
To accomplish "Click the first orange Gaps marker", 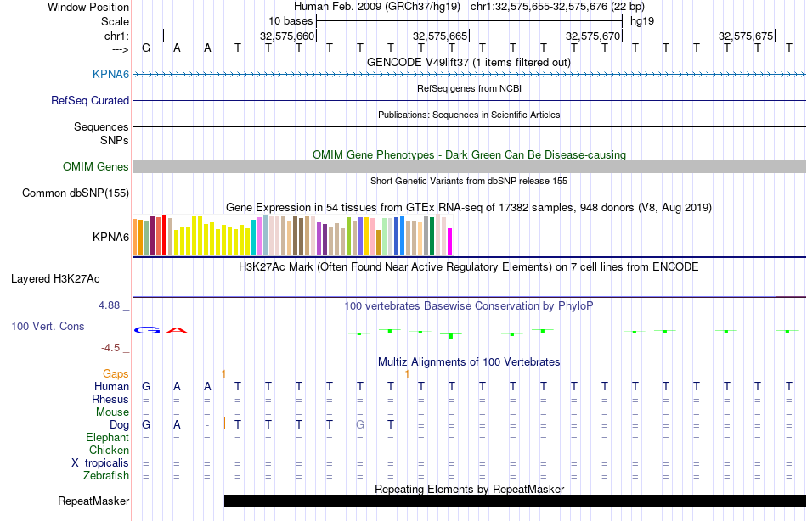I will (223, 373).
